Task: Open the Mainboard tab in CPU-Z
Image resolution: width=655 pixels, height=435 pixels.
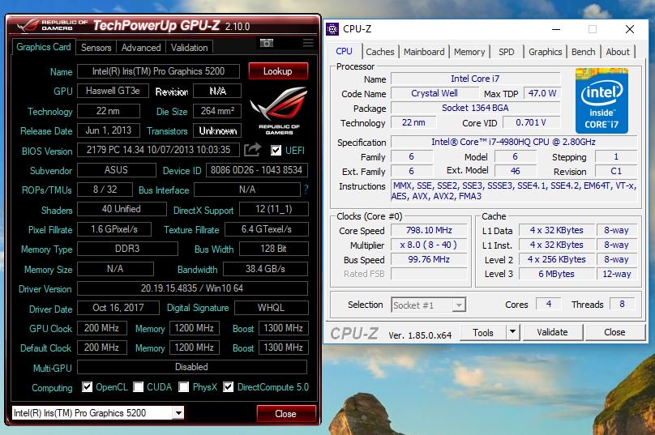Action: click(425, 52)
